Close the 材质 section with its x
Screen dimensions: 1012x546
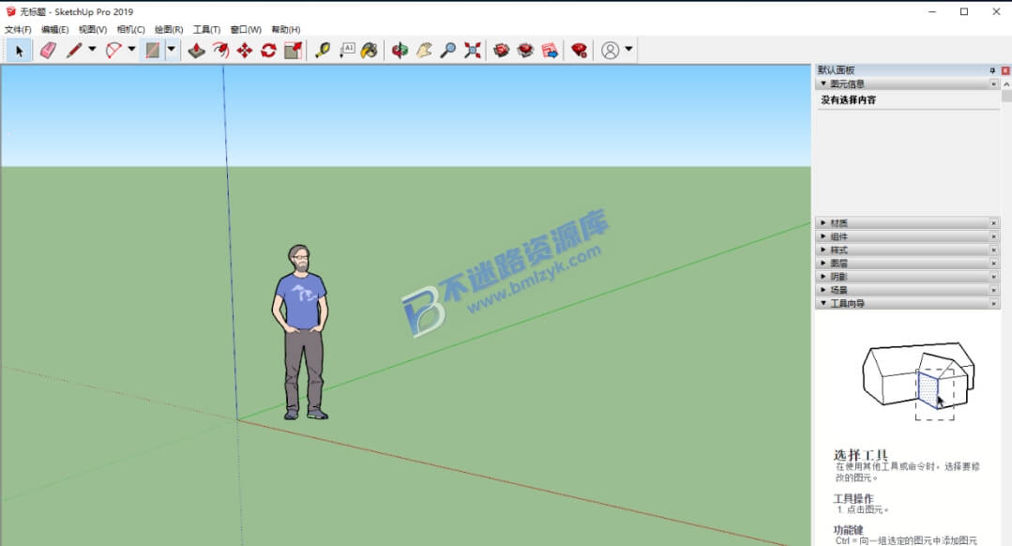click(x=993, y=222)
